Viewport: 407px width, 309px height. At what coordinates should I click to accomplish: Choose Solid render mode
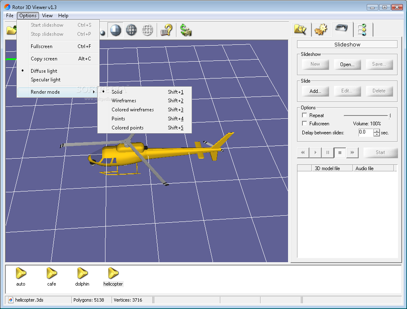[144, 92]
